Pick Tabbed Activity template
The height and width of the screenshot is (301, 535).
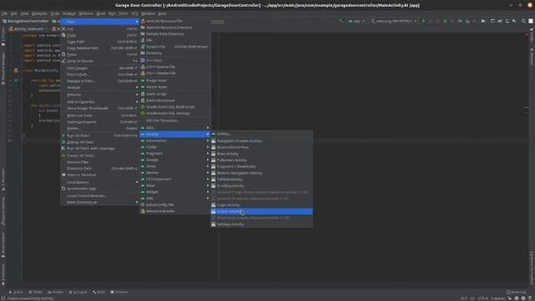262,180
